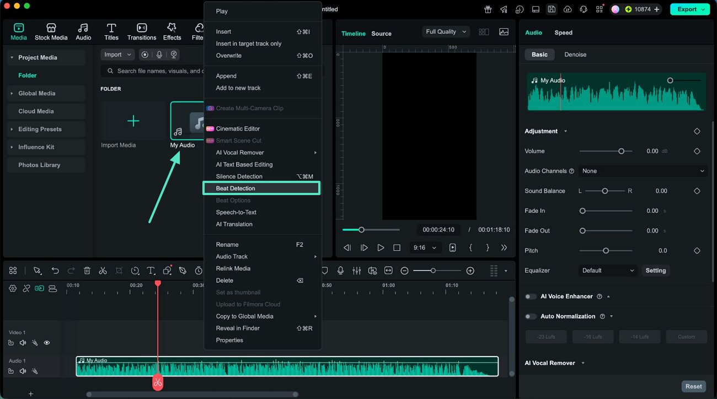Open the 9:16 aspect ratio dropdown

[425, 248]
